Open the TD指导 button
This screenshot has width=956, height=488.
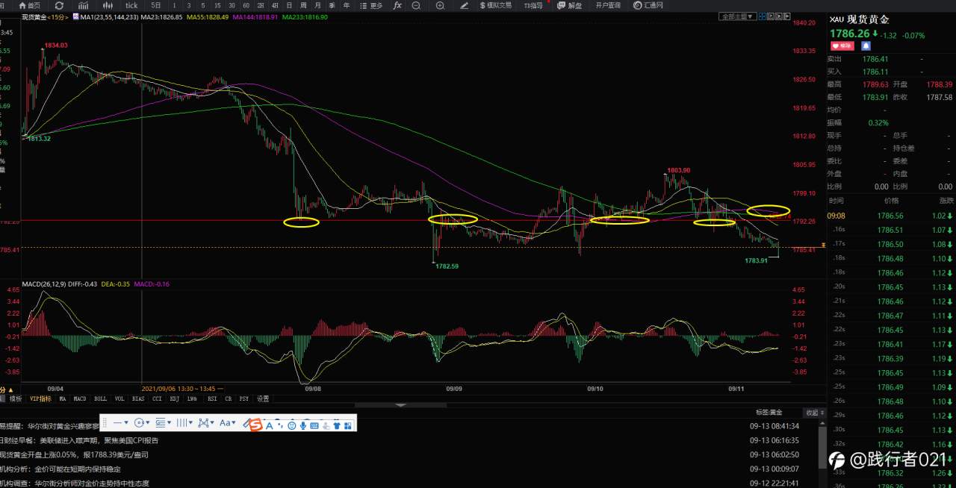tap(533, 5)
